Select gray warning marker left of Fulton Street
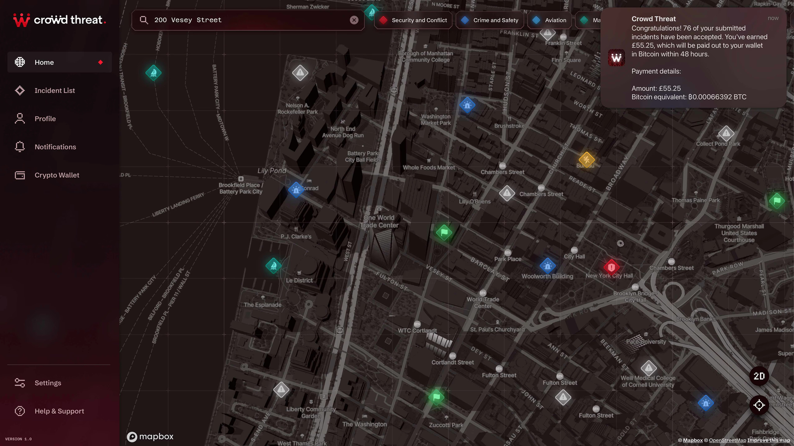The height and width of the screenshot is (446, 794). (563, 397)
